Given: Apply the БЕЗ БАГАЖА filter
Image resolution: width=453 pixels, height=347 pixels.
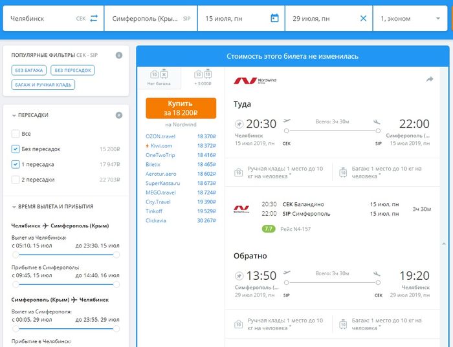Looking at the screenshot, I should point(29,70).
